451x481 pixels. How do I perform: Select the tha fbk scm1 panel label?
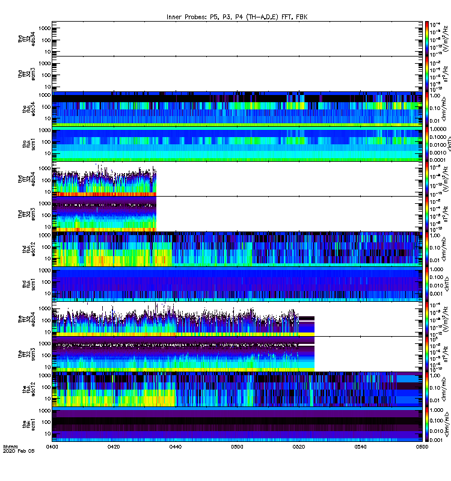pos(29,144)
